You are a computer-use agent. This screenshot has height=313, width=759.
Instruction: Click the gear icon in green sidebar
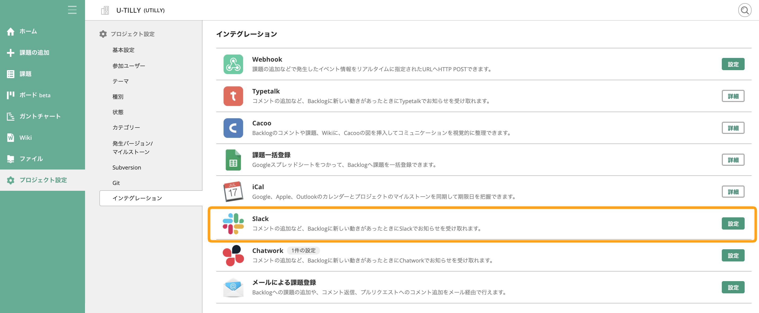(11, 180)
